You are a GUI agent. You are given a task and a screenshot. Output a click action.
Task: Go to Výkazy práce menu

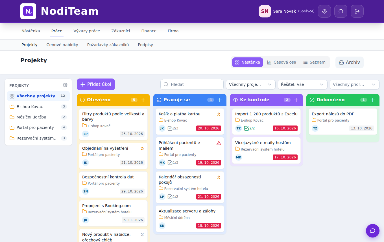(87, 31)
